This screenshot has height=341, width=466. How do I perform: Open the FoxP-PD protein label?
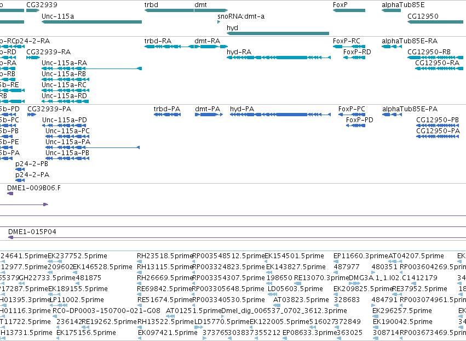tap(360, 120)
